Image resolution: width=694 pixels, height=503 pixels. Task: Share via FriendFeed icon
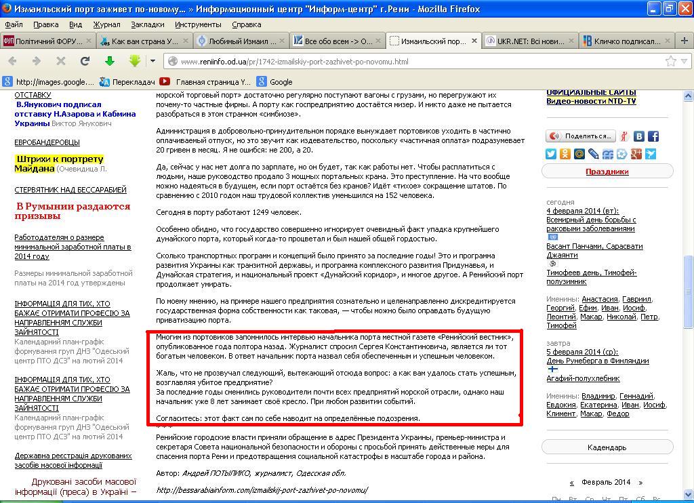click(608, 154)
